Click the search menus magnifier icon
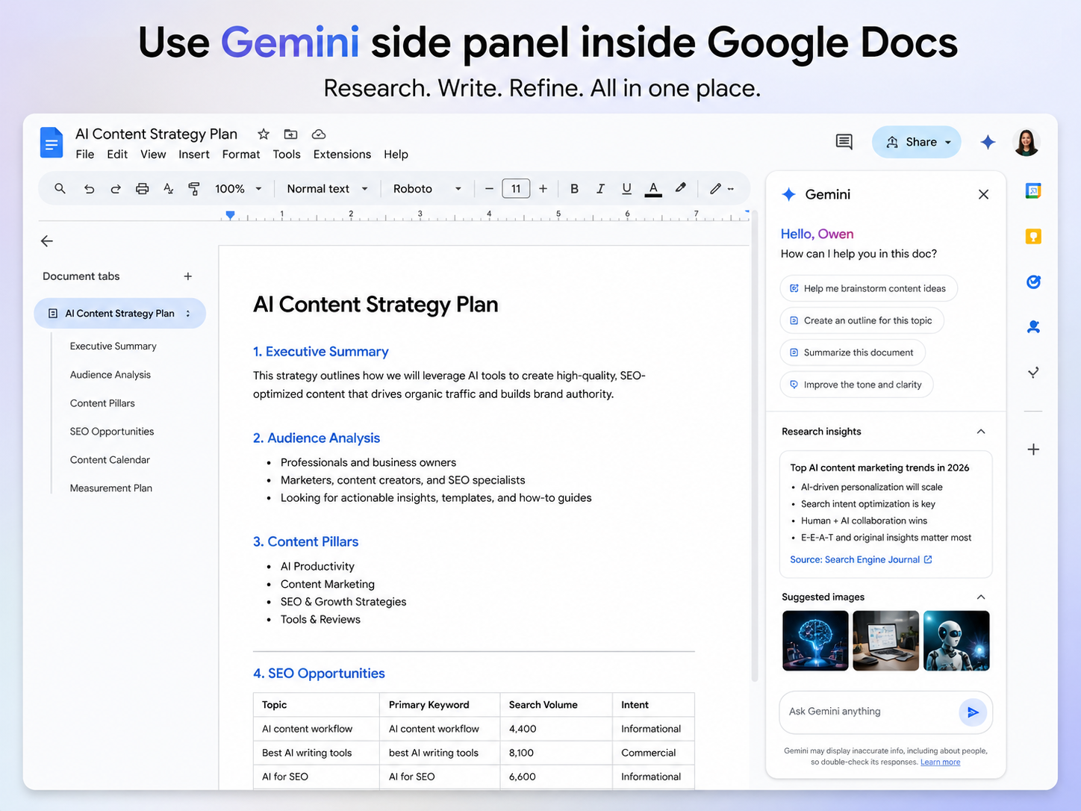Screen dimensions: 1081x811 tap(60, 189)
